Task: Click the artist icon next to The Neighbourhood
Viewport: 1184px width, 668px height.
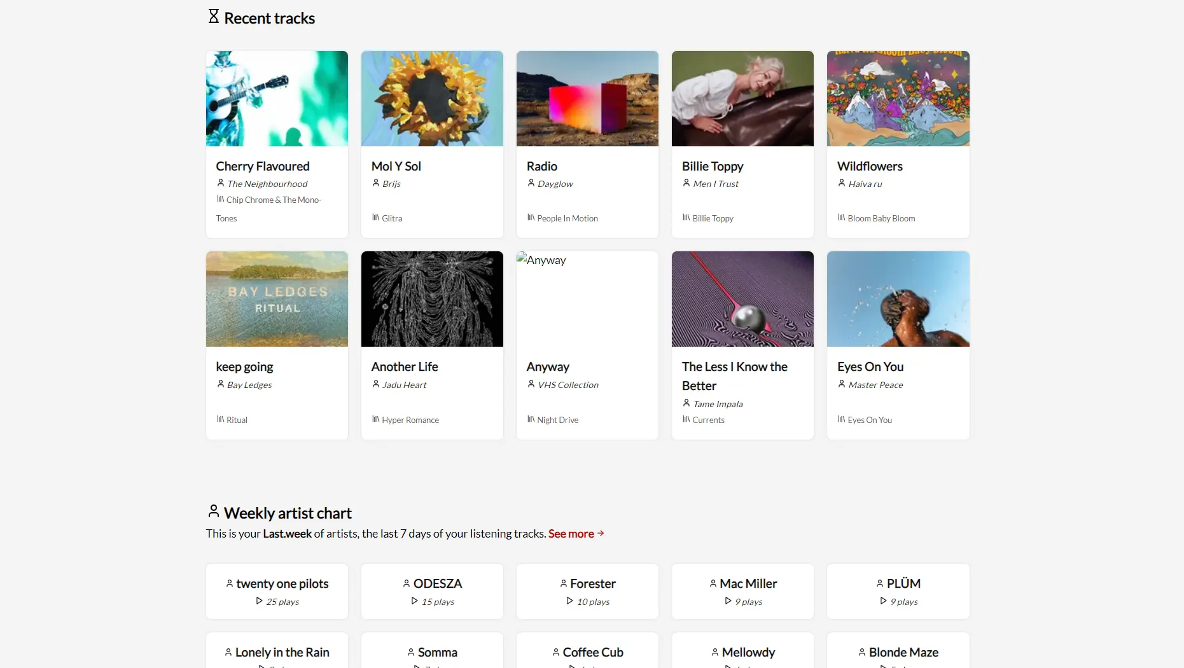Action: pos(221,183)
